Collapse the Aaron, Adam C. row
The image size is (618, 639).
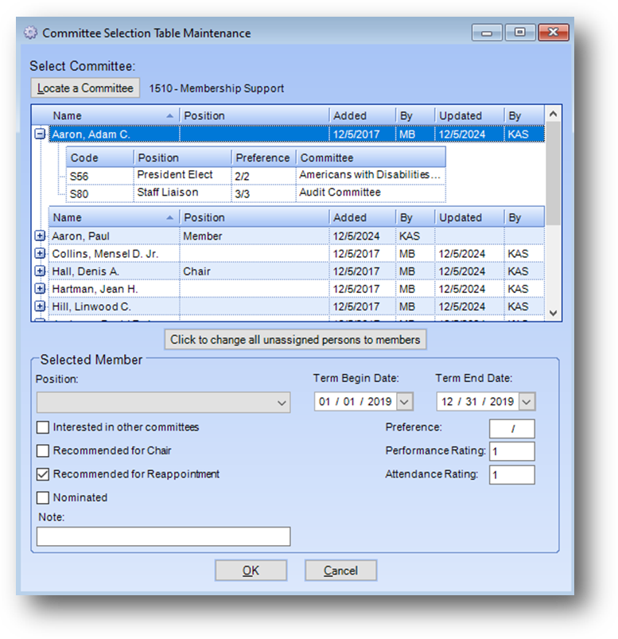pyautogui.click(x=40, y=134)
